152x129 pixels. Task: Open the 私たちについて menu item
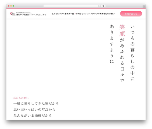point(58,14)
